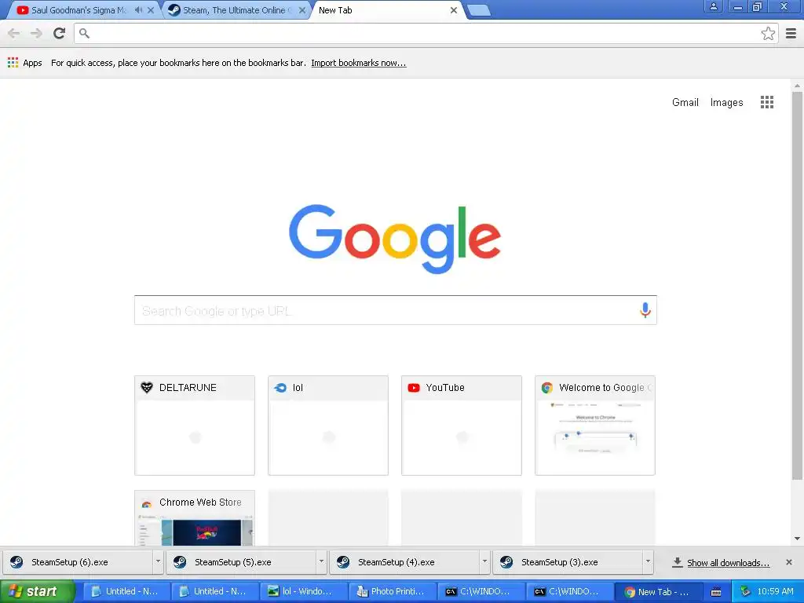Open the Chrome user profile button
This screenshot has width=804, height=603.
(x=713, y=6)
